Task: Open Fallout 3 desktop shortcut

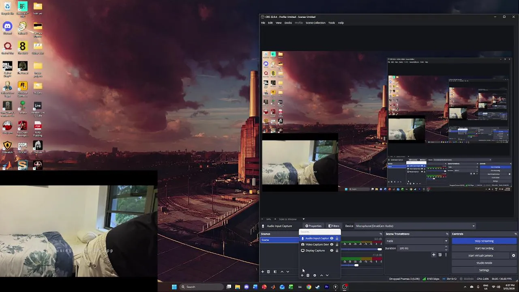Action: (22, 28)
